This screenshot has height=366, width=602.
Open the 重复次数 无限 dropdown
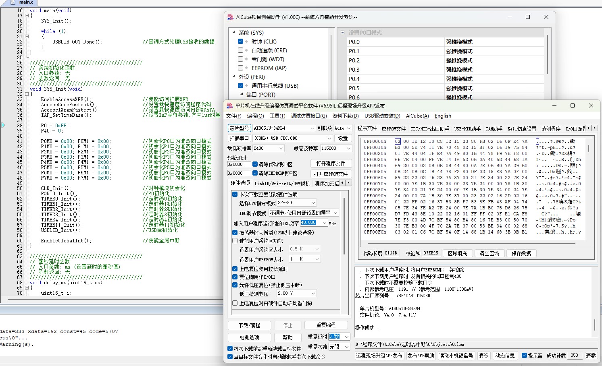click(340, 347)
